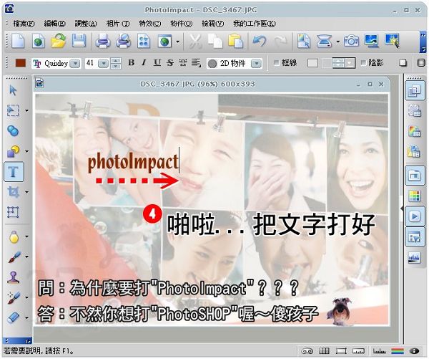Enable the 框線 border checkbox

point(276,63)
